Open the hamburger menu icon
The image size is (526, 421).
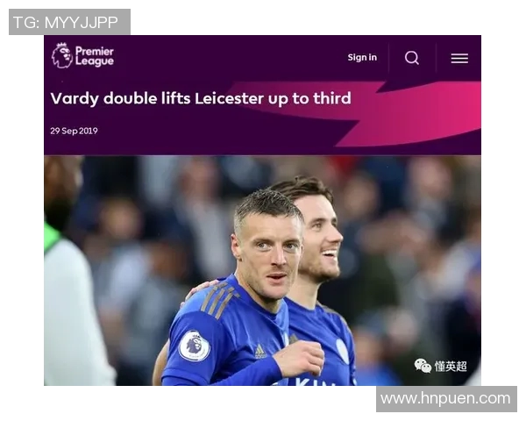pos(459,59)
